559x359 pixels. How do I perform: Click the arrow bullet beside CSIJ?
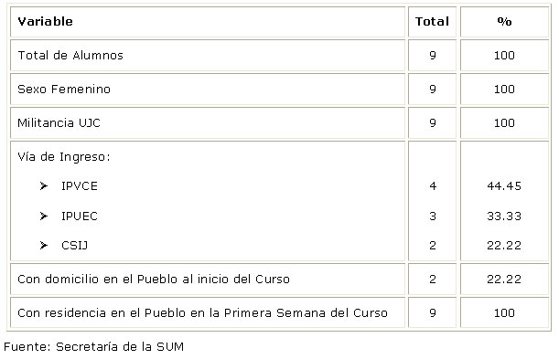click(x=44, y=245)
